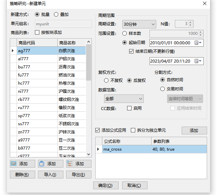Open the 结束日期 calendar picker
Image resolution: width=222 pixels, height=195 pixels.
(x=198, y=61)
